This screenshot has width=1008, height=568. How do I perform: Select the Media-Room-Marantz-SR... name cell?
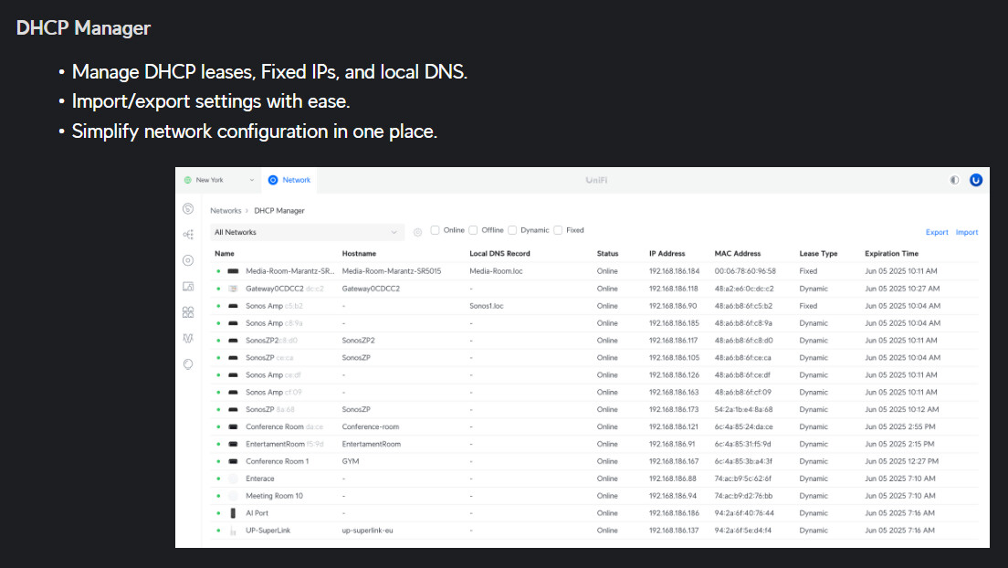290,271
